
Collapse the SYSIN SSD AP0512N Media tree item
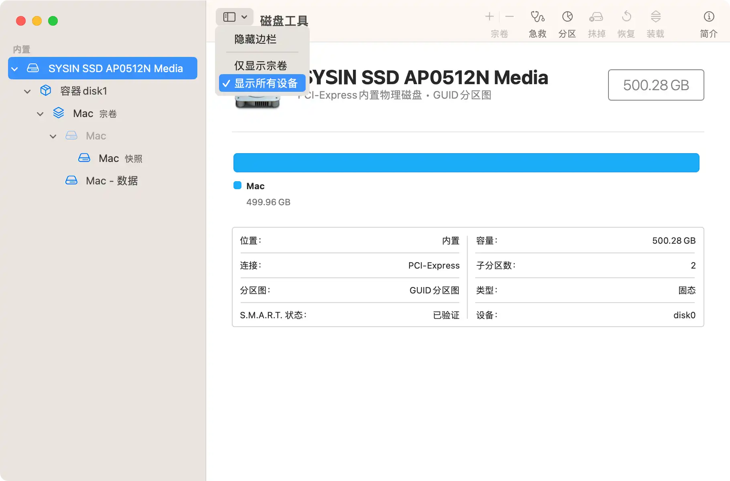(14, 68)
